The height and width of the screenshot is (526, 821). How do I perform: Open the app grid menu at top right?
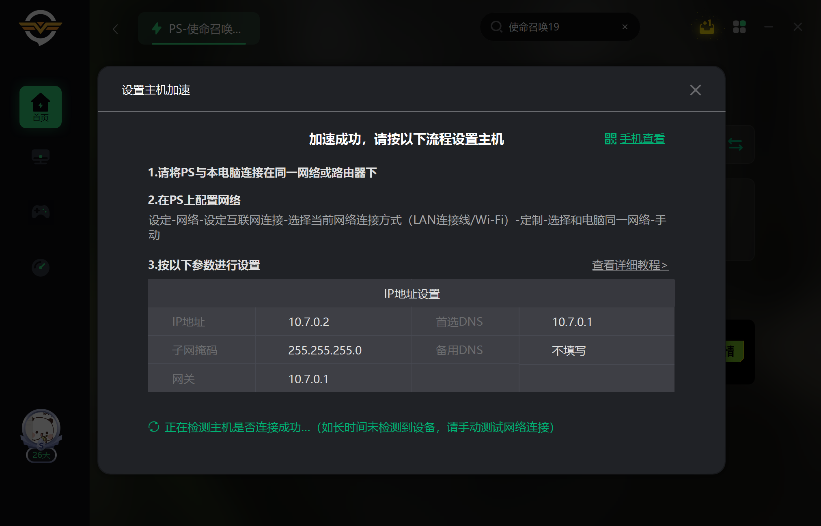(x=739, y=26)
